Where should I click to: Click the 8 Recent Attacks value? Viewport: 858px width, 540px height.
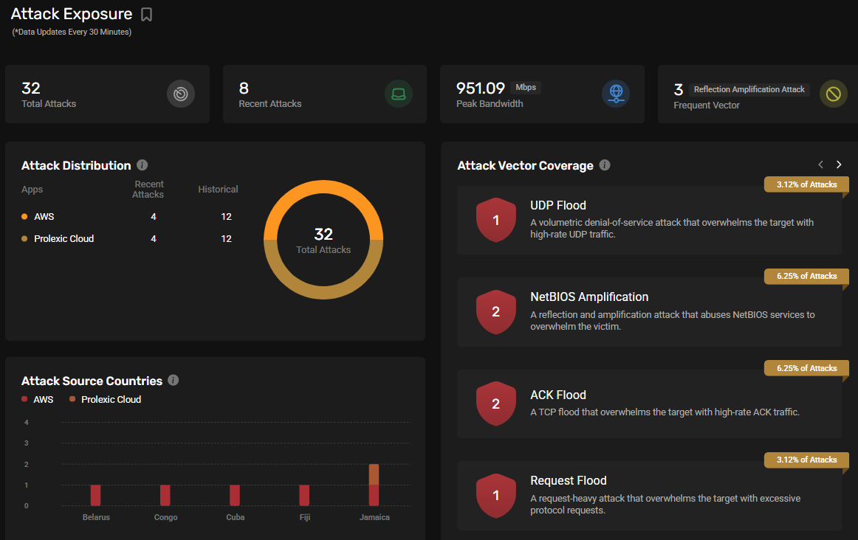[x=244, y=88]
